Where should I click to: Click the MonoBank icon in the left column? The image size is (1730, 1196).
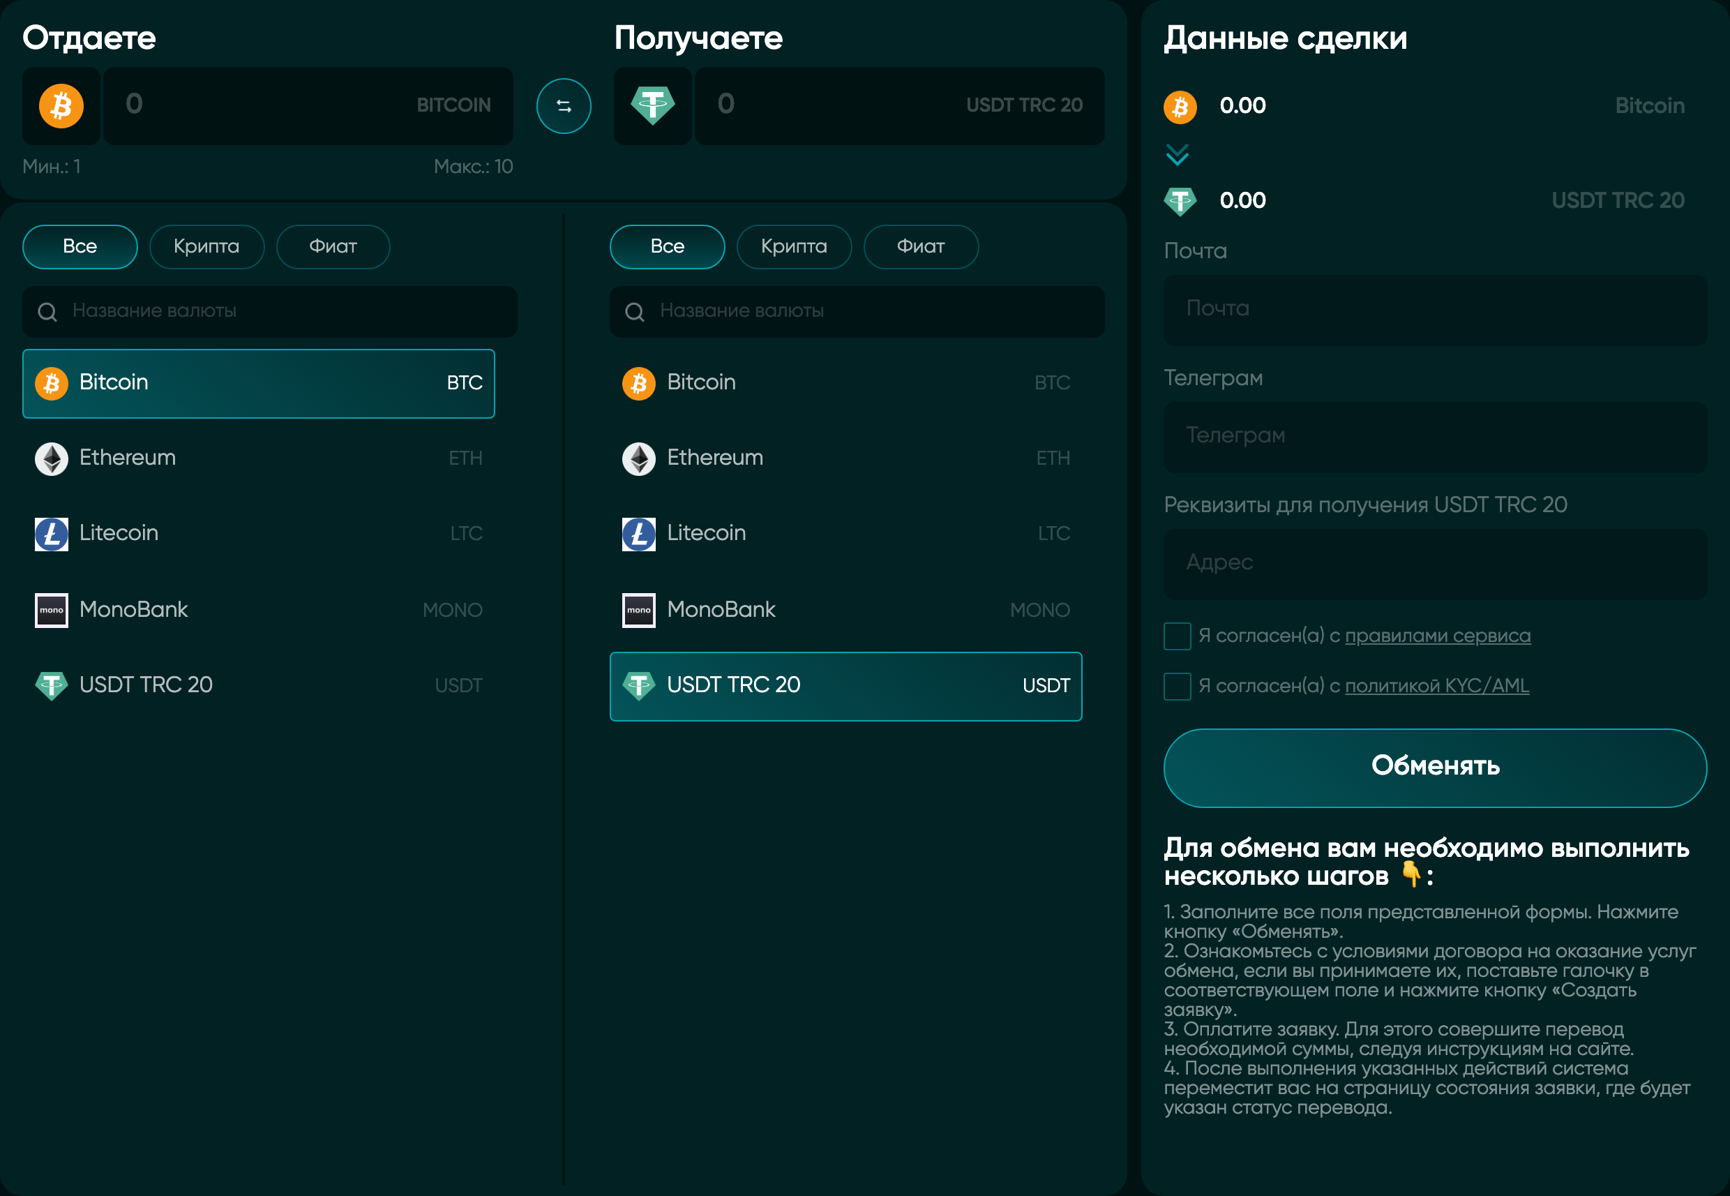50,610
